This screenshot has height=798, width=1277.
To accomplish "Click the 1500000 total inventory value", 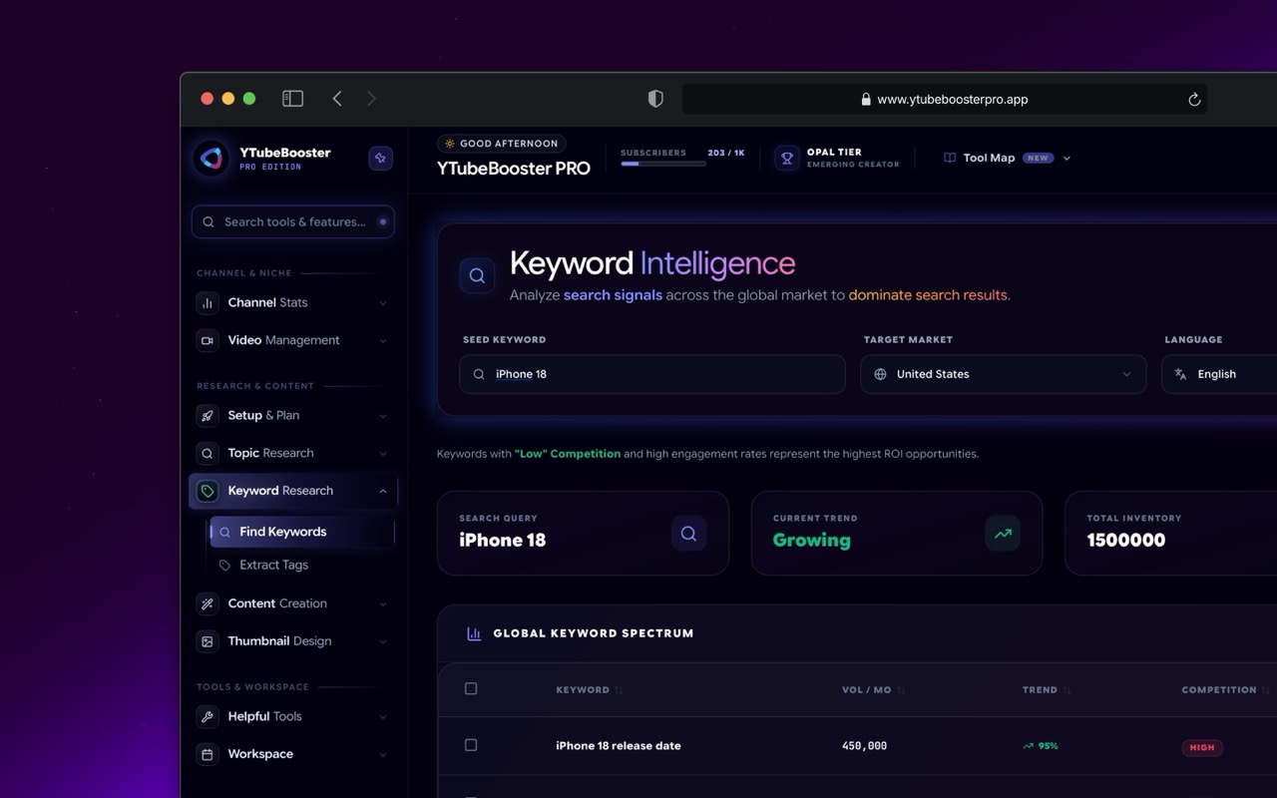I will [x=1126, y=541].
